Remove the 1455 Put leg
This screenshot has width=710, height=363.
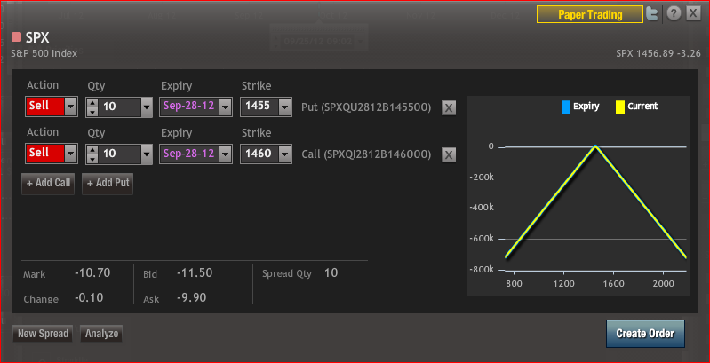[448, 108]
